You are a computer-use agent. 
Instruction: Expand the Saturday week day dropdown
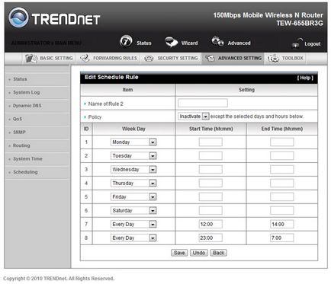pyautogui.click(x=133, y=210)
